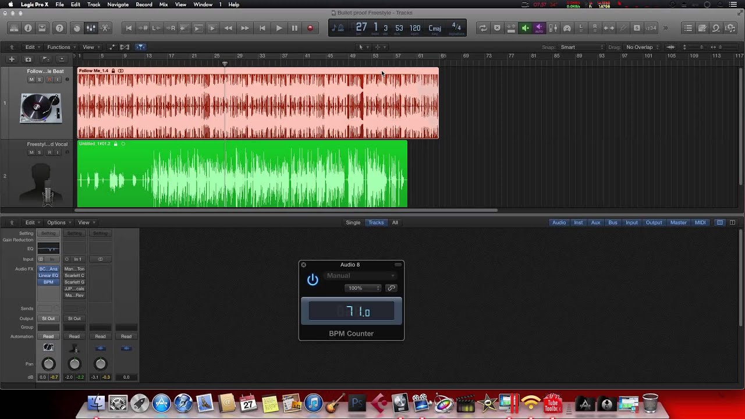
Task: Select the turntable track icon
Action: click(40, 108)
